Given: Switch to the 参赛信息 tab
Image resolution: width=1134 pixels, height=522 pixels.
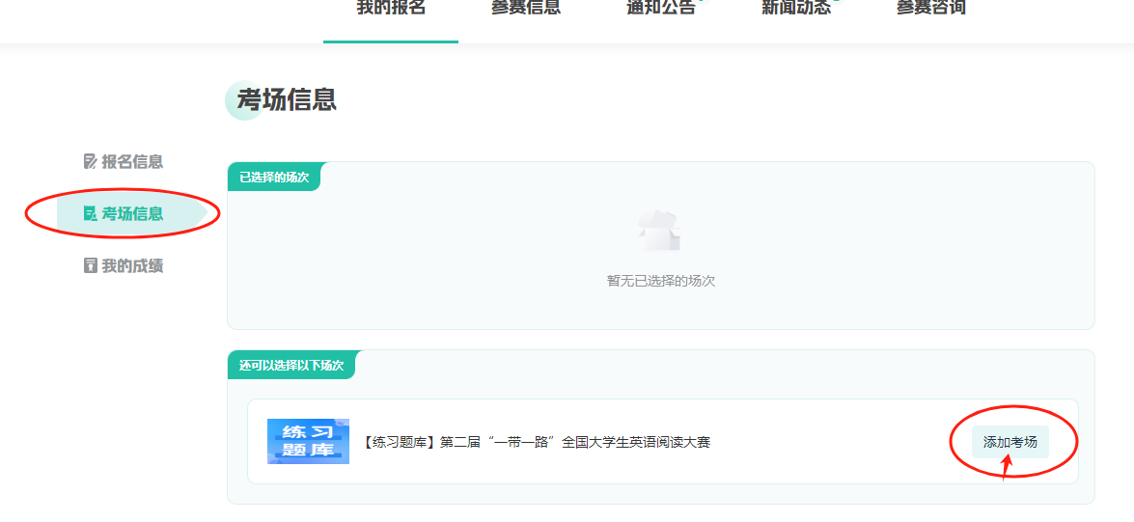Looking at the screenshot, I should point(526,9).
